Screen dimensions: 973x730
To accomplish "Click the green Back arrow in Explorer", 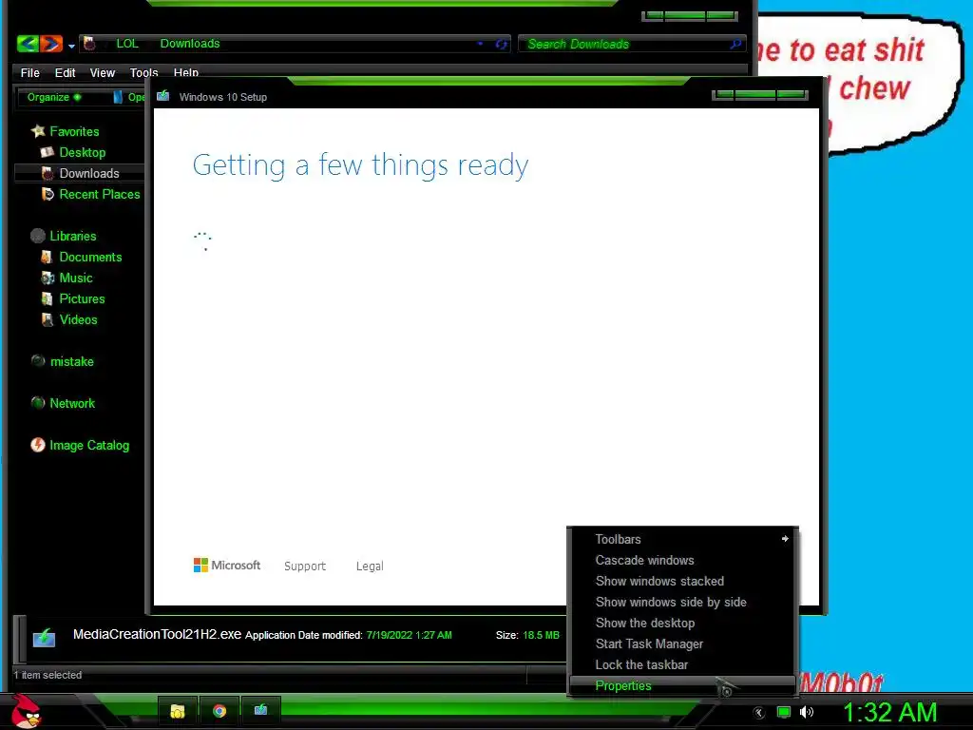I will coord(28,44).
